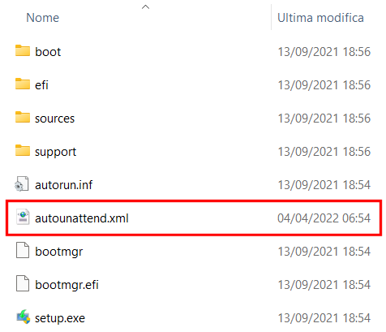The height and width of the screenshot is (332, 386).
Task: Select the support folder name
Action: tap(55, 152)
